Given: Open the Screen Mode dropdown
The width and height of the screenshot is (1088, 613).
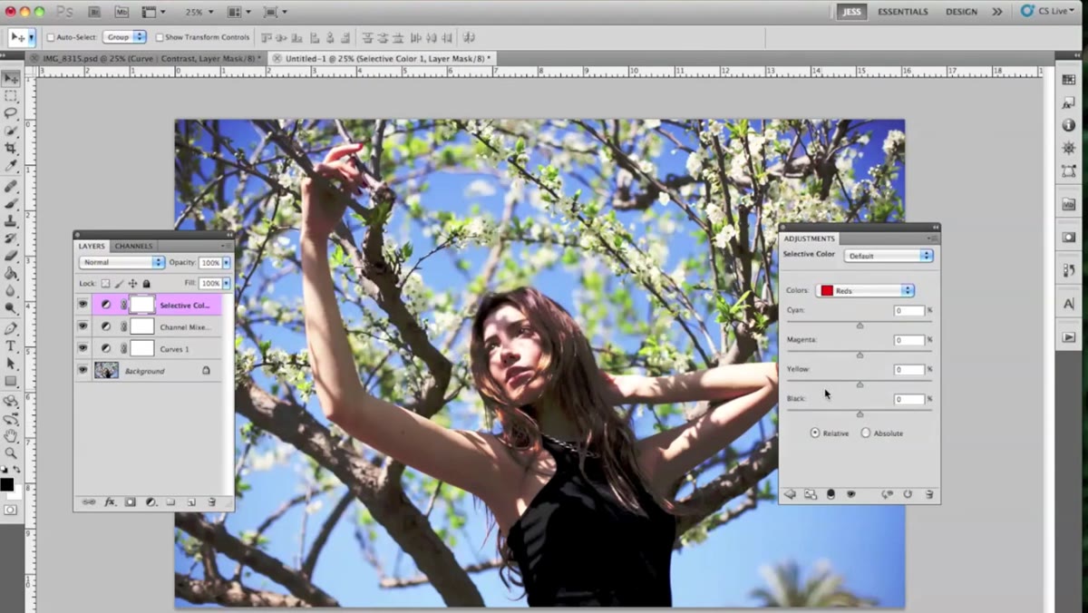Looking at the screenshot, I should (275, 12).
